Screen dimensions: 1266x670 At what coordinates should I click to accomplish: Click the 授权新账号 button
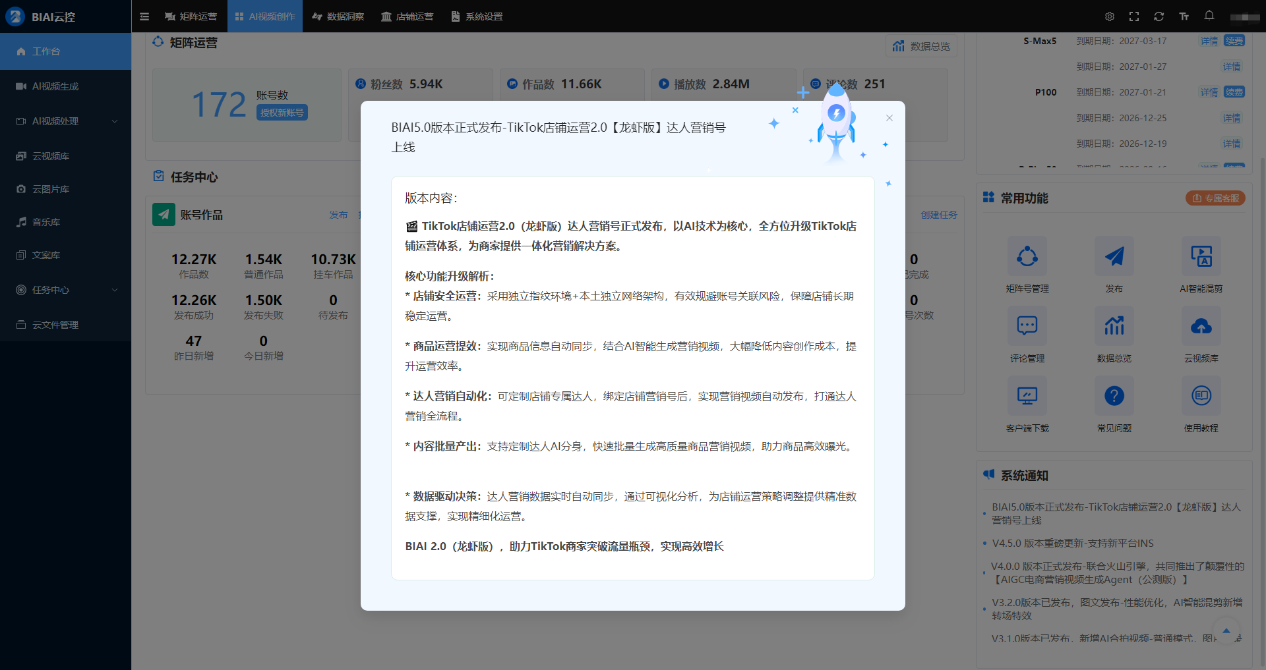click(x=282, y=113)
